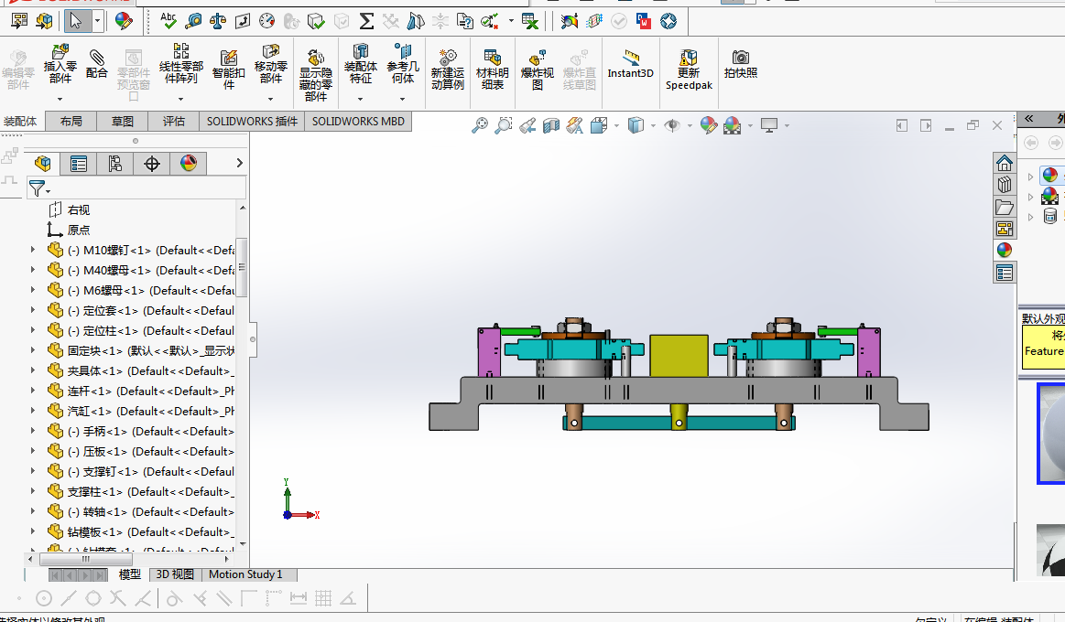Click Show Hidden Components tool
This screenshot has height=622, width=1065.
(316, 75)
